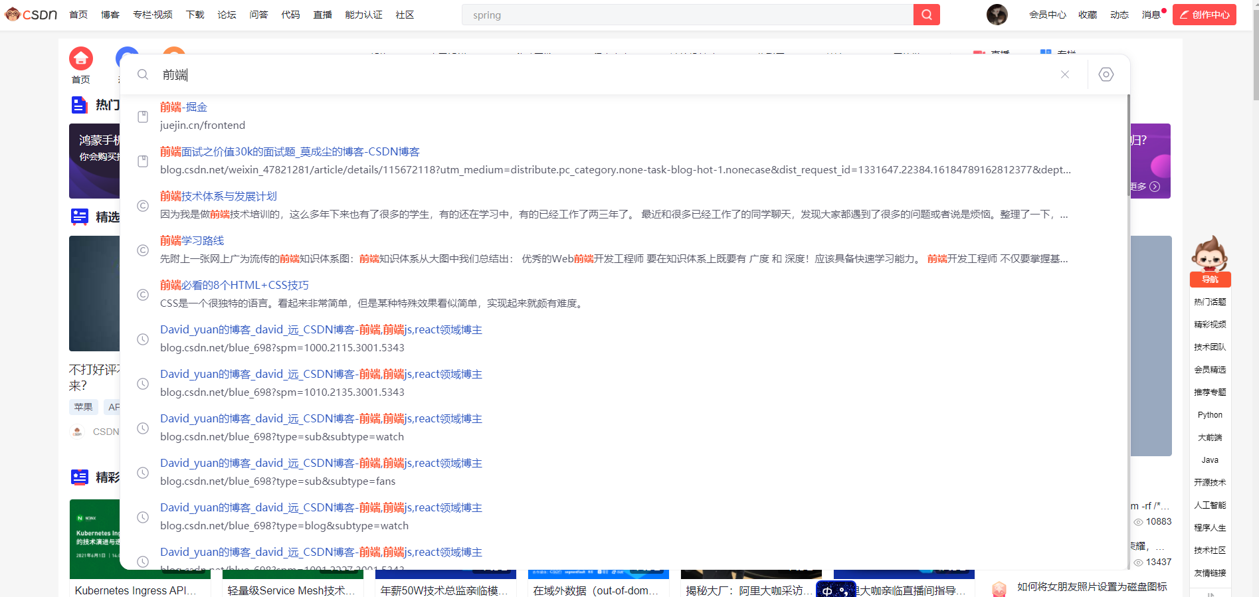Image resolution: width=1259 pixels, height=597 pixels.
Task: Open 问答 in top navigation
Action: pyautogui.click(x=258, y=15)
